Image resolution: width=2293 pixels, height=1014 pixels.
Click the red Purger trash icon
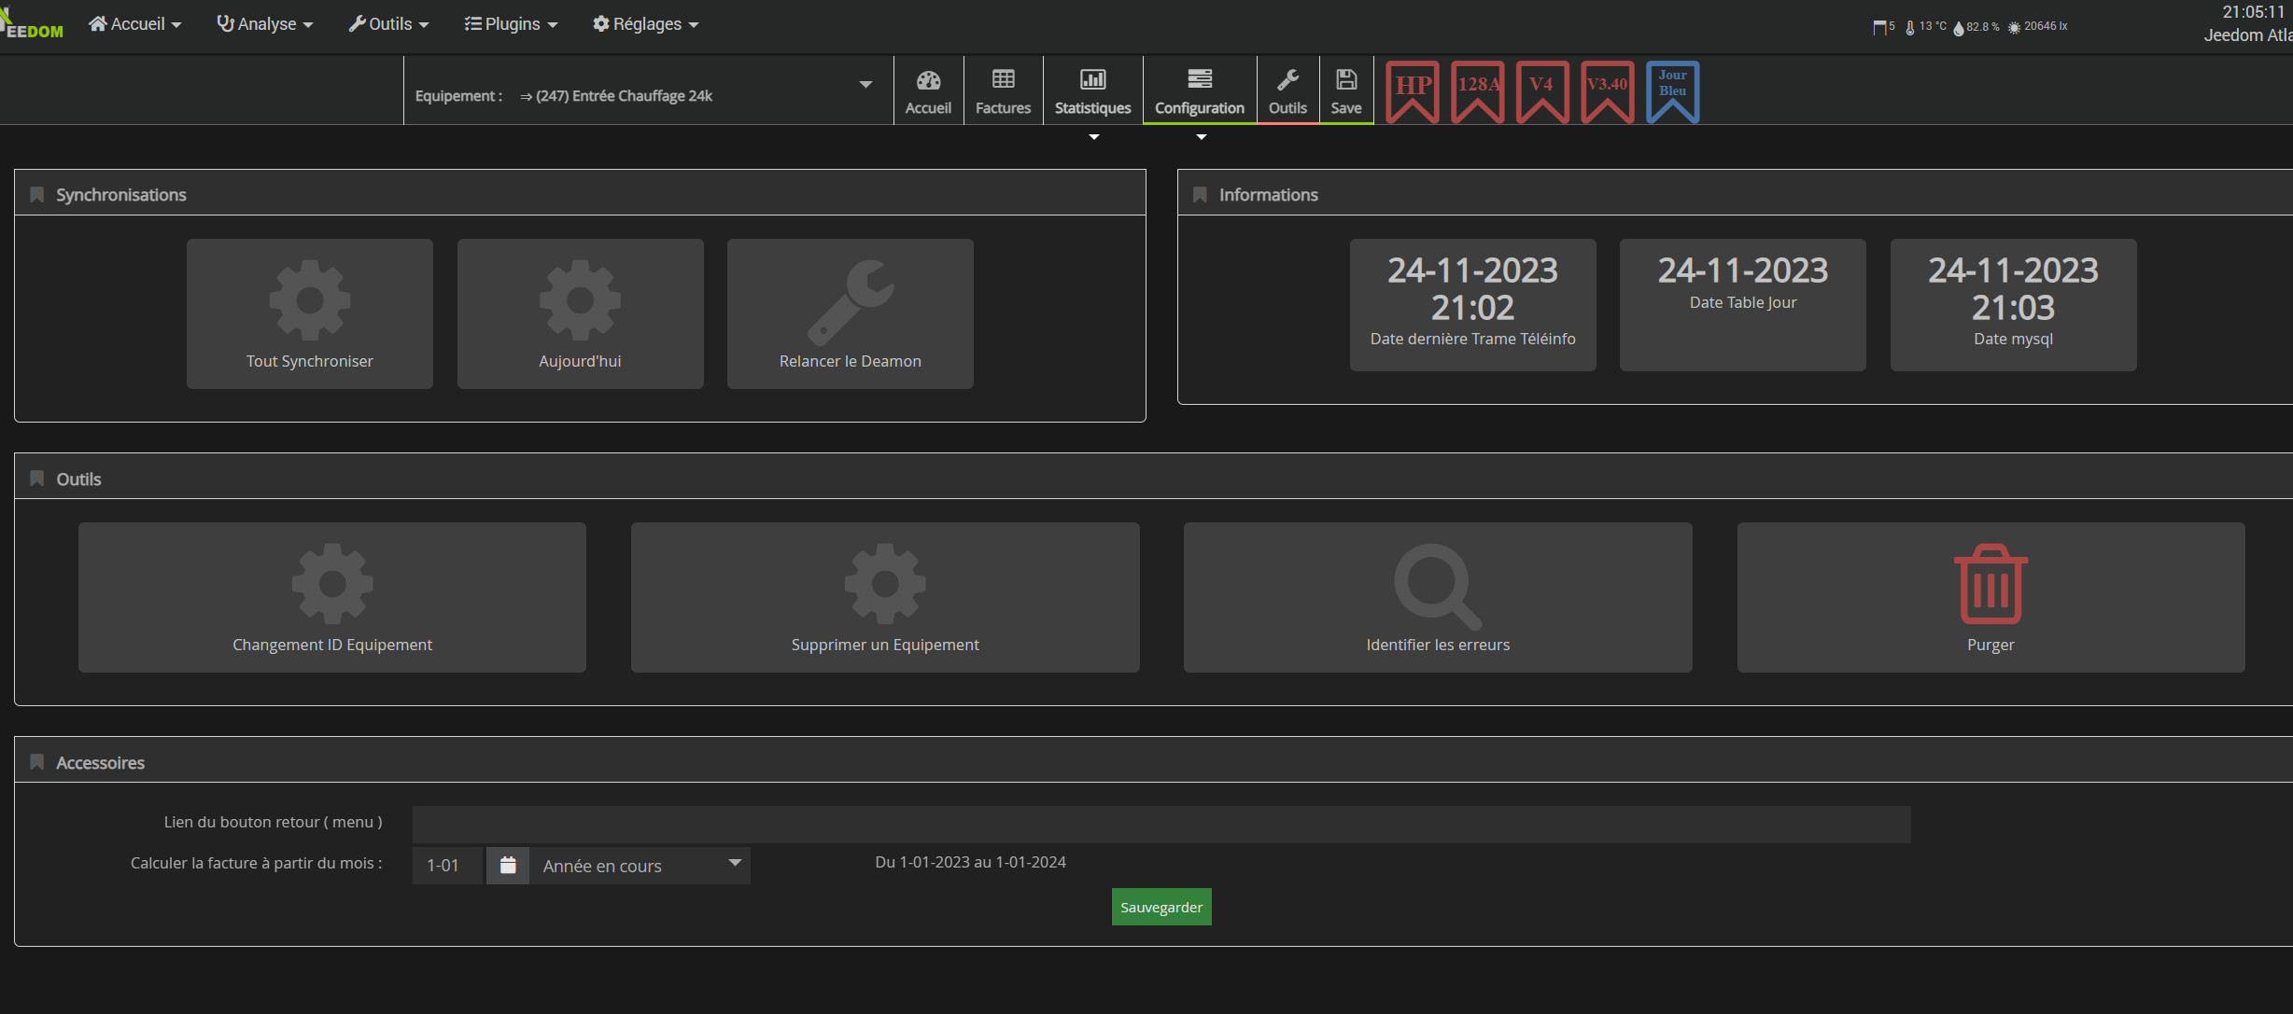(1991, 585)
